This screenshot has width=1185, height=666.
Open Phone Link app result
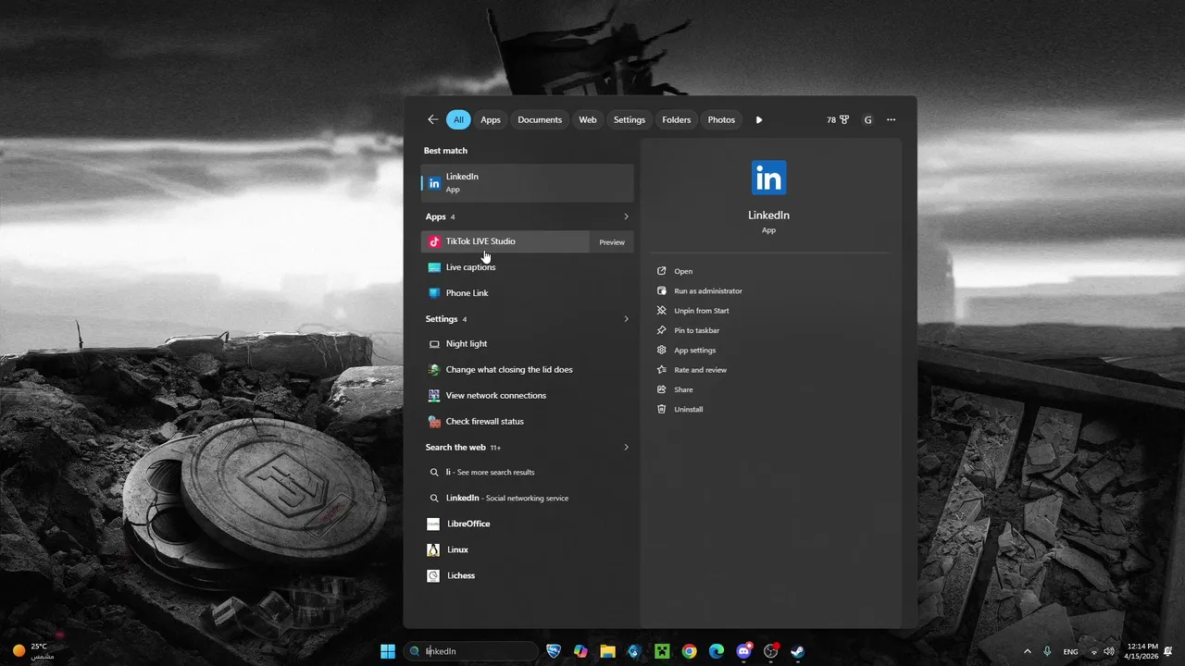pyautogui.click(x=527, y=293)
